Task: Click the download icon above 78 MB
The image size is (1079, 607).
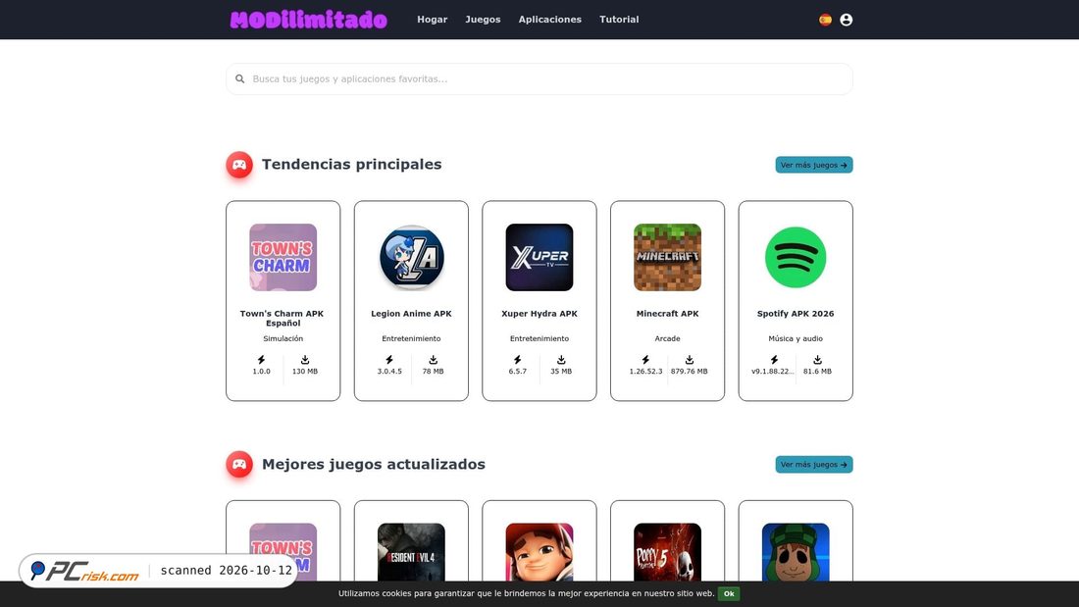Action: click(x=433, y=360)
